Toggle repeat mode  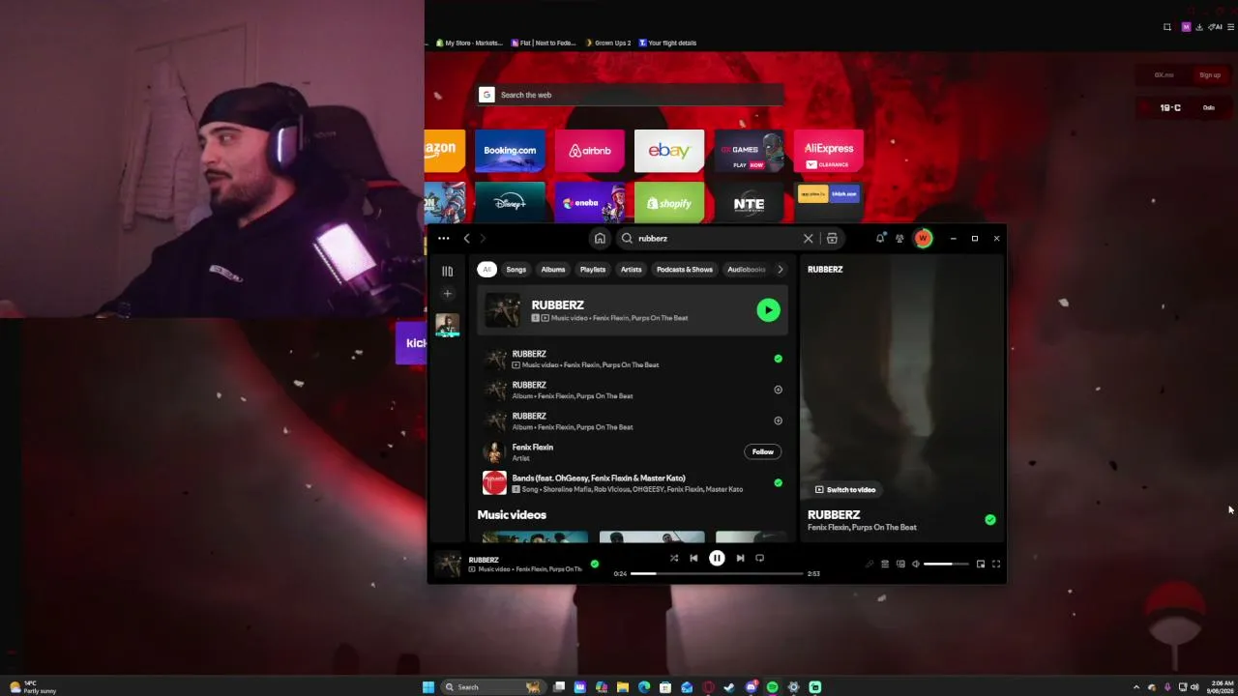[759, 558]
